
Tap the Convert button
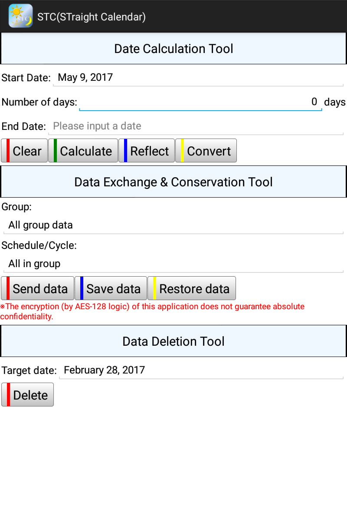coord(206,151)
